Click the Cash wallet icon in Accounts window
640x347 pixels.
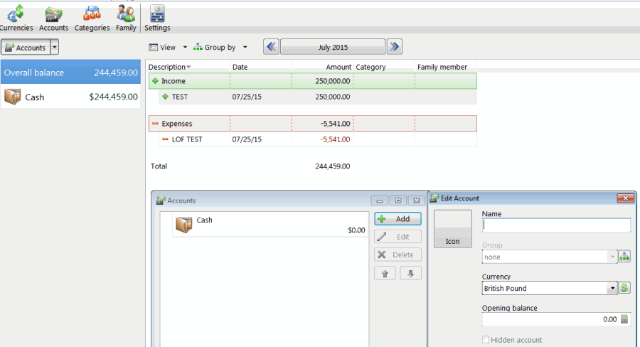pos(183,225)
